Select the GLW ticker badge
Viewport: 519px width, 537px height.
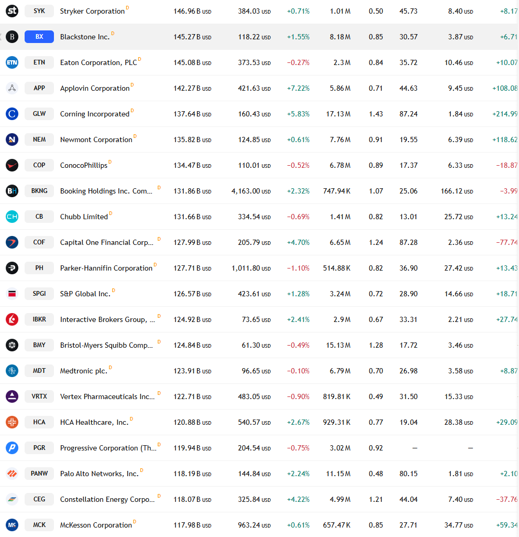click(x=39, y=114)
